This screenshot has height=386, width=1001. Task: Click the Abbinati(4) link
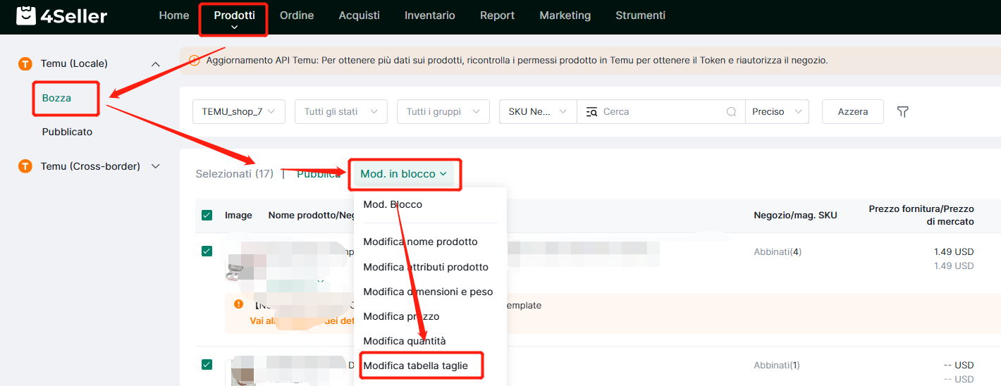pyautogui.click(x=777, y=251)
